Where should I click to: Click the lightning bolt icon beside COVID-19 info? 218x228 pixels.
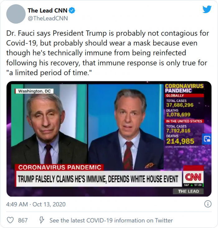[41, 220]
